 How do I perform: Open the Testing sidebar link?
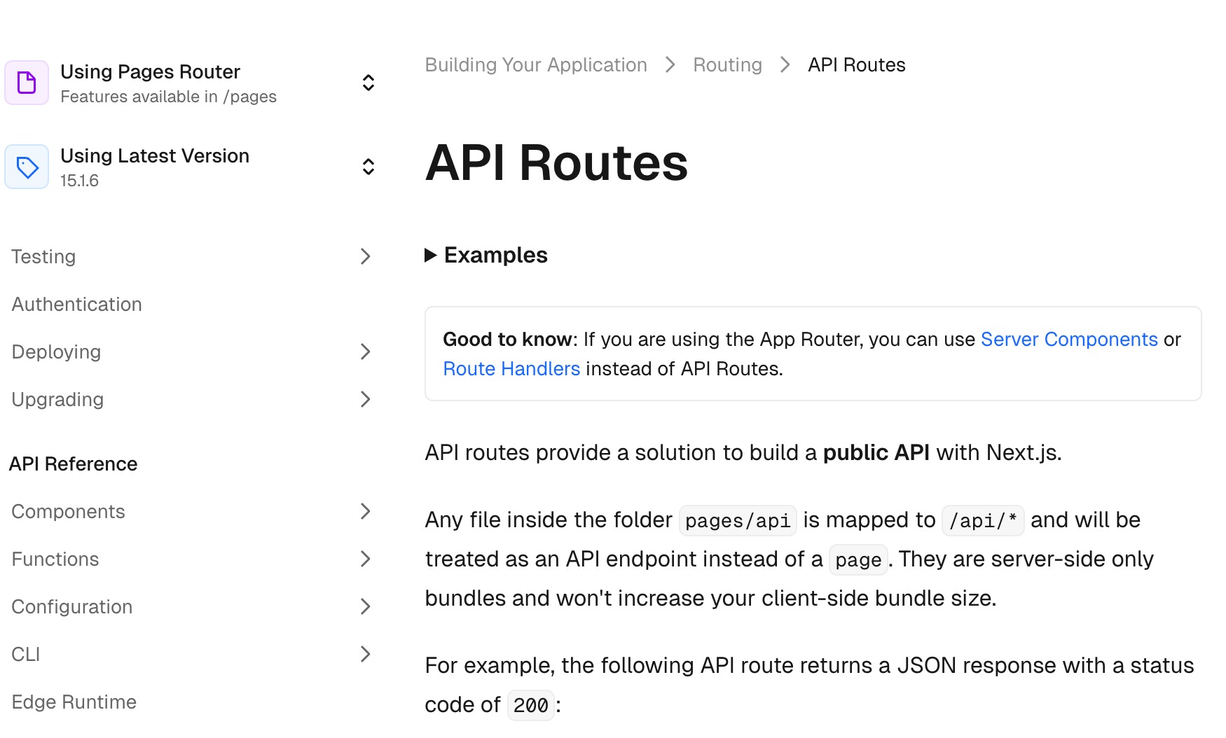coord(43,256)
